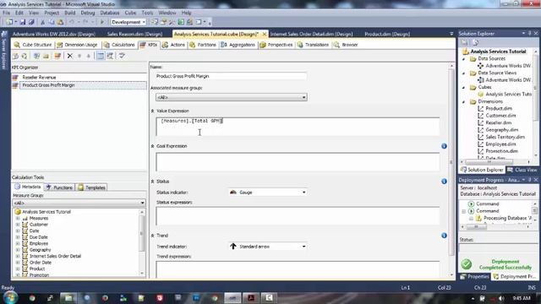
Task: Click the Windows Start button
Action: tap(10, 297)
